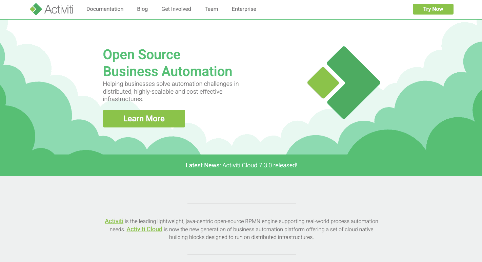
Task: Click the Business Automation heading line
Action: tap(167, 71)
